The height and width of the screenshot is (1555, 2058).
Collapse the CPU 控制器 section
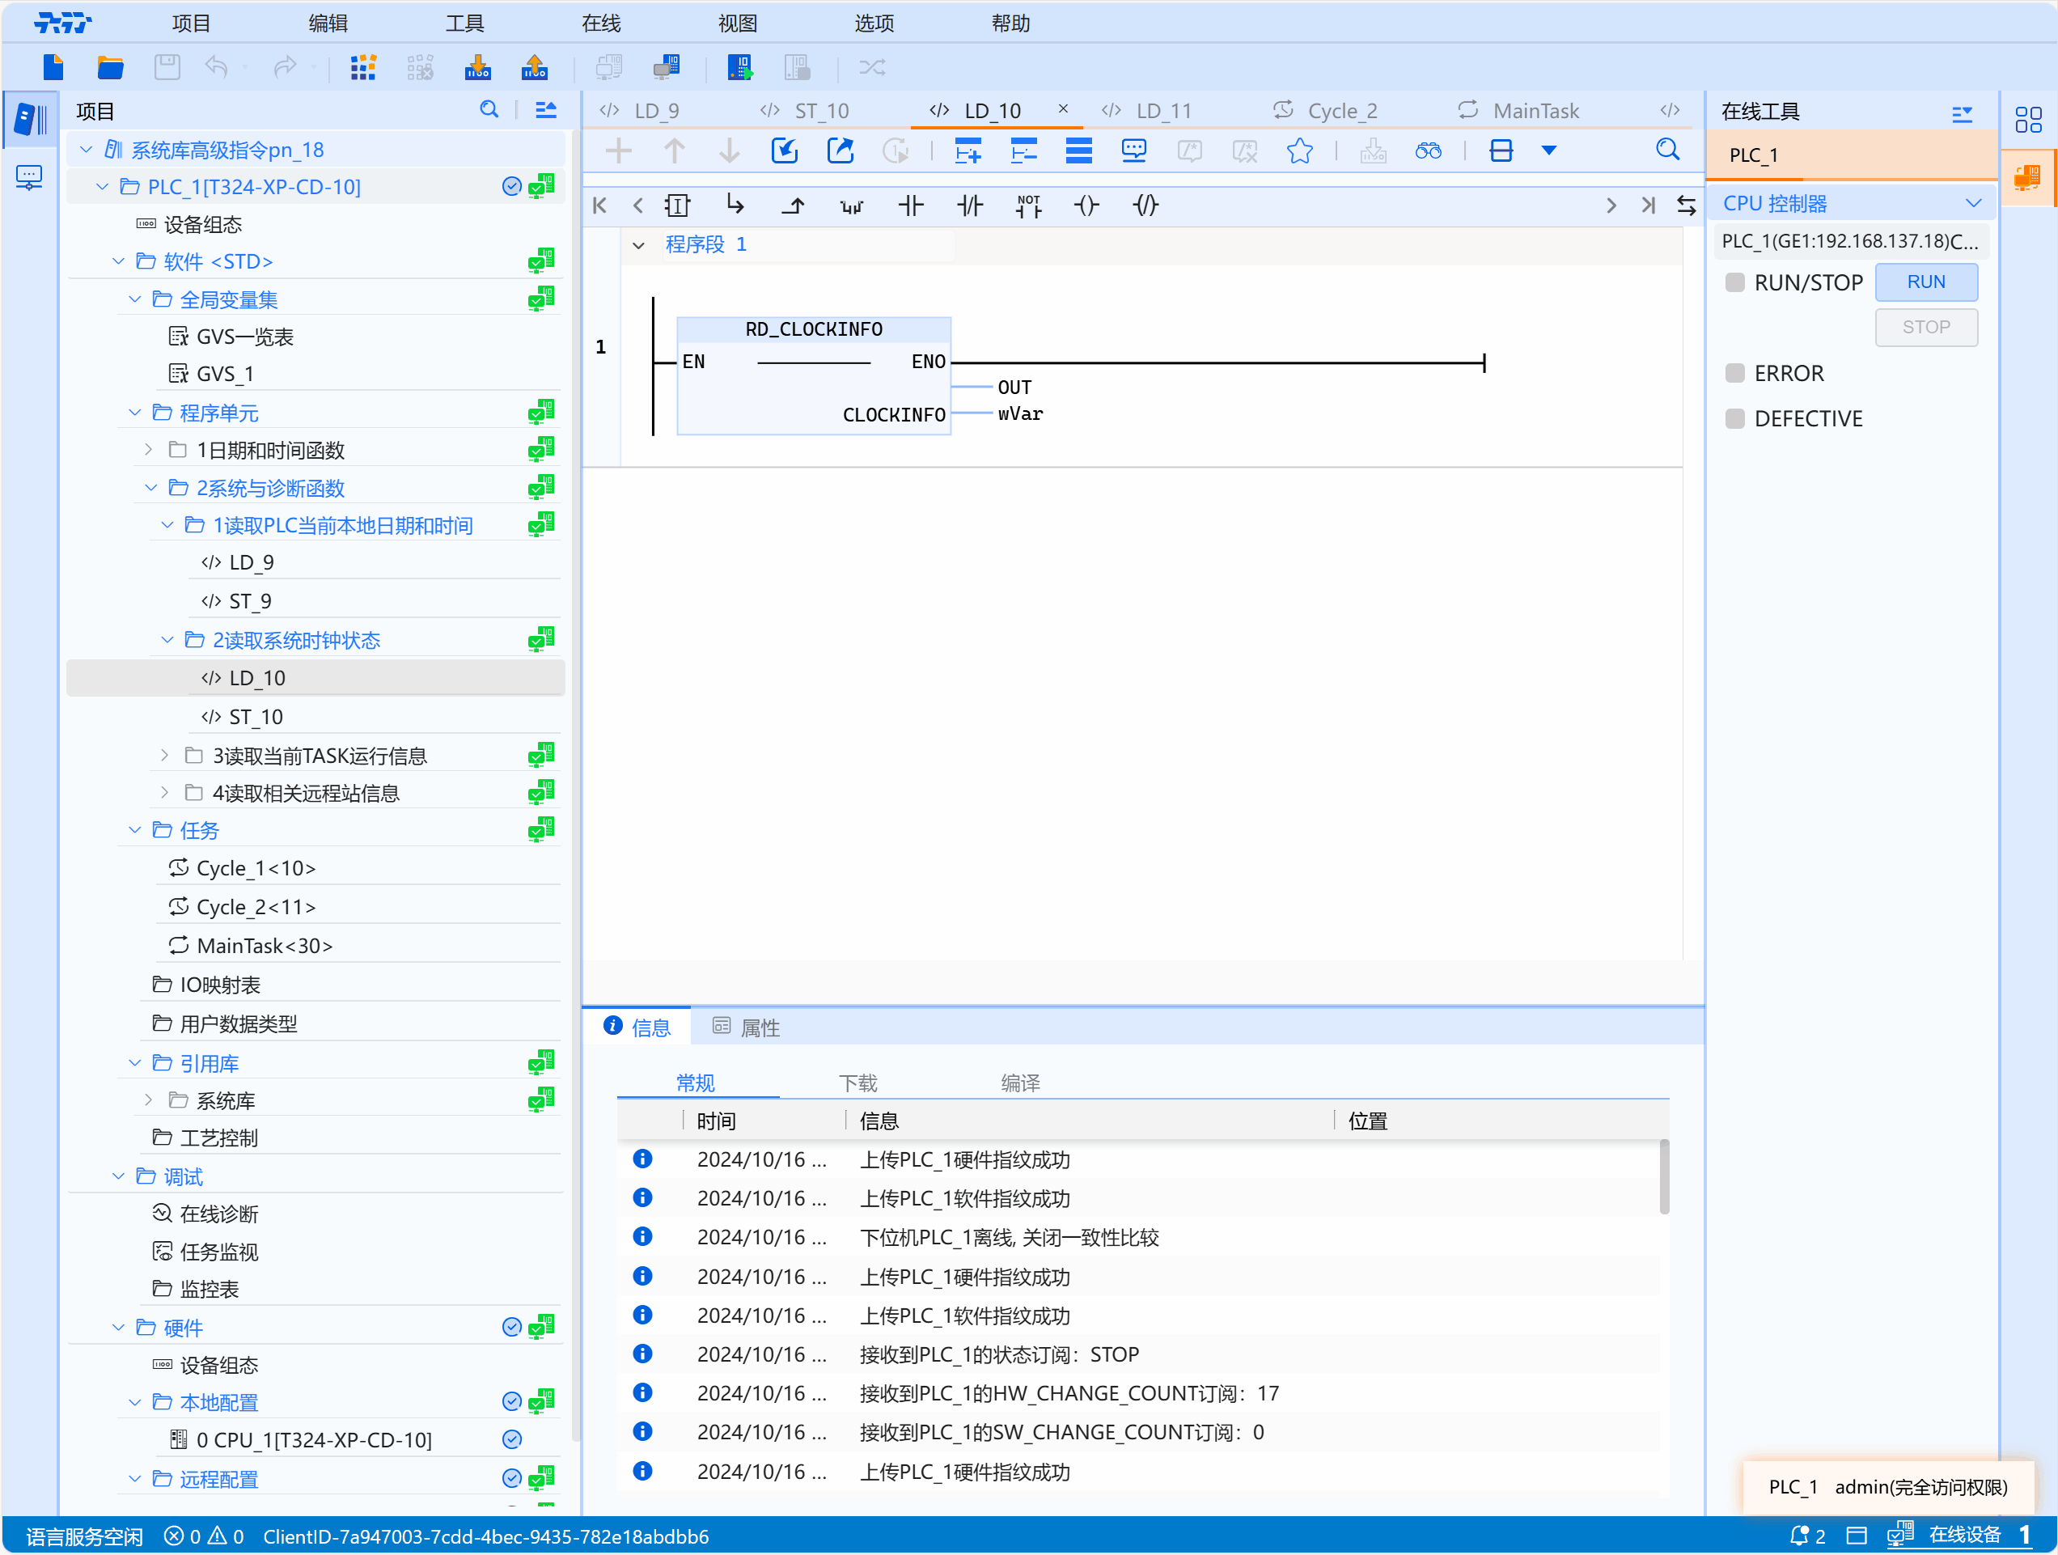coord(1972,203)
